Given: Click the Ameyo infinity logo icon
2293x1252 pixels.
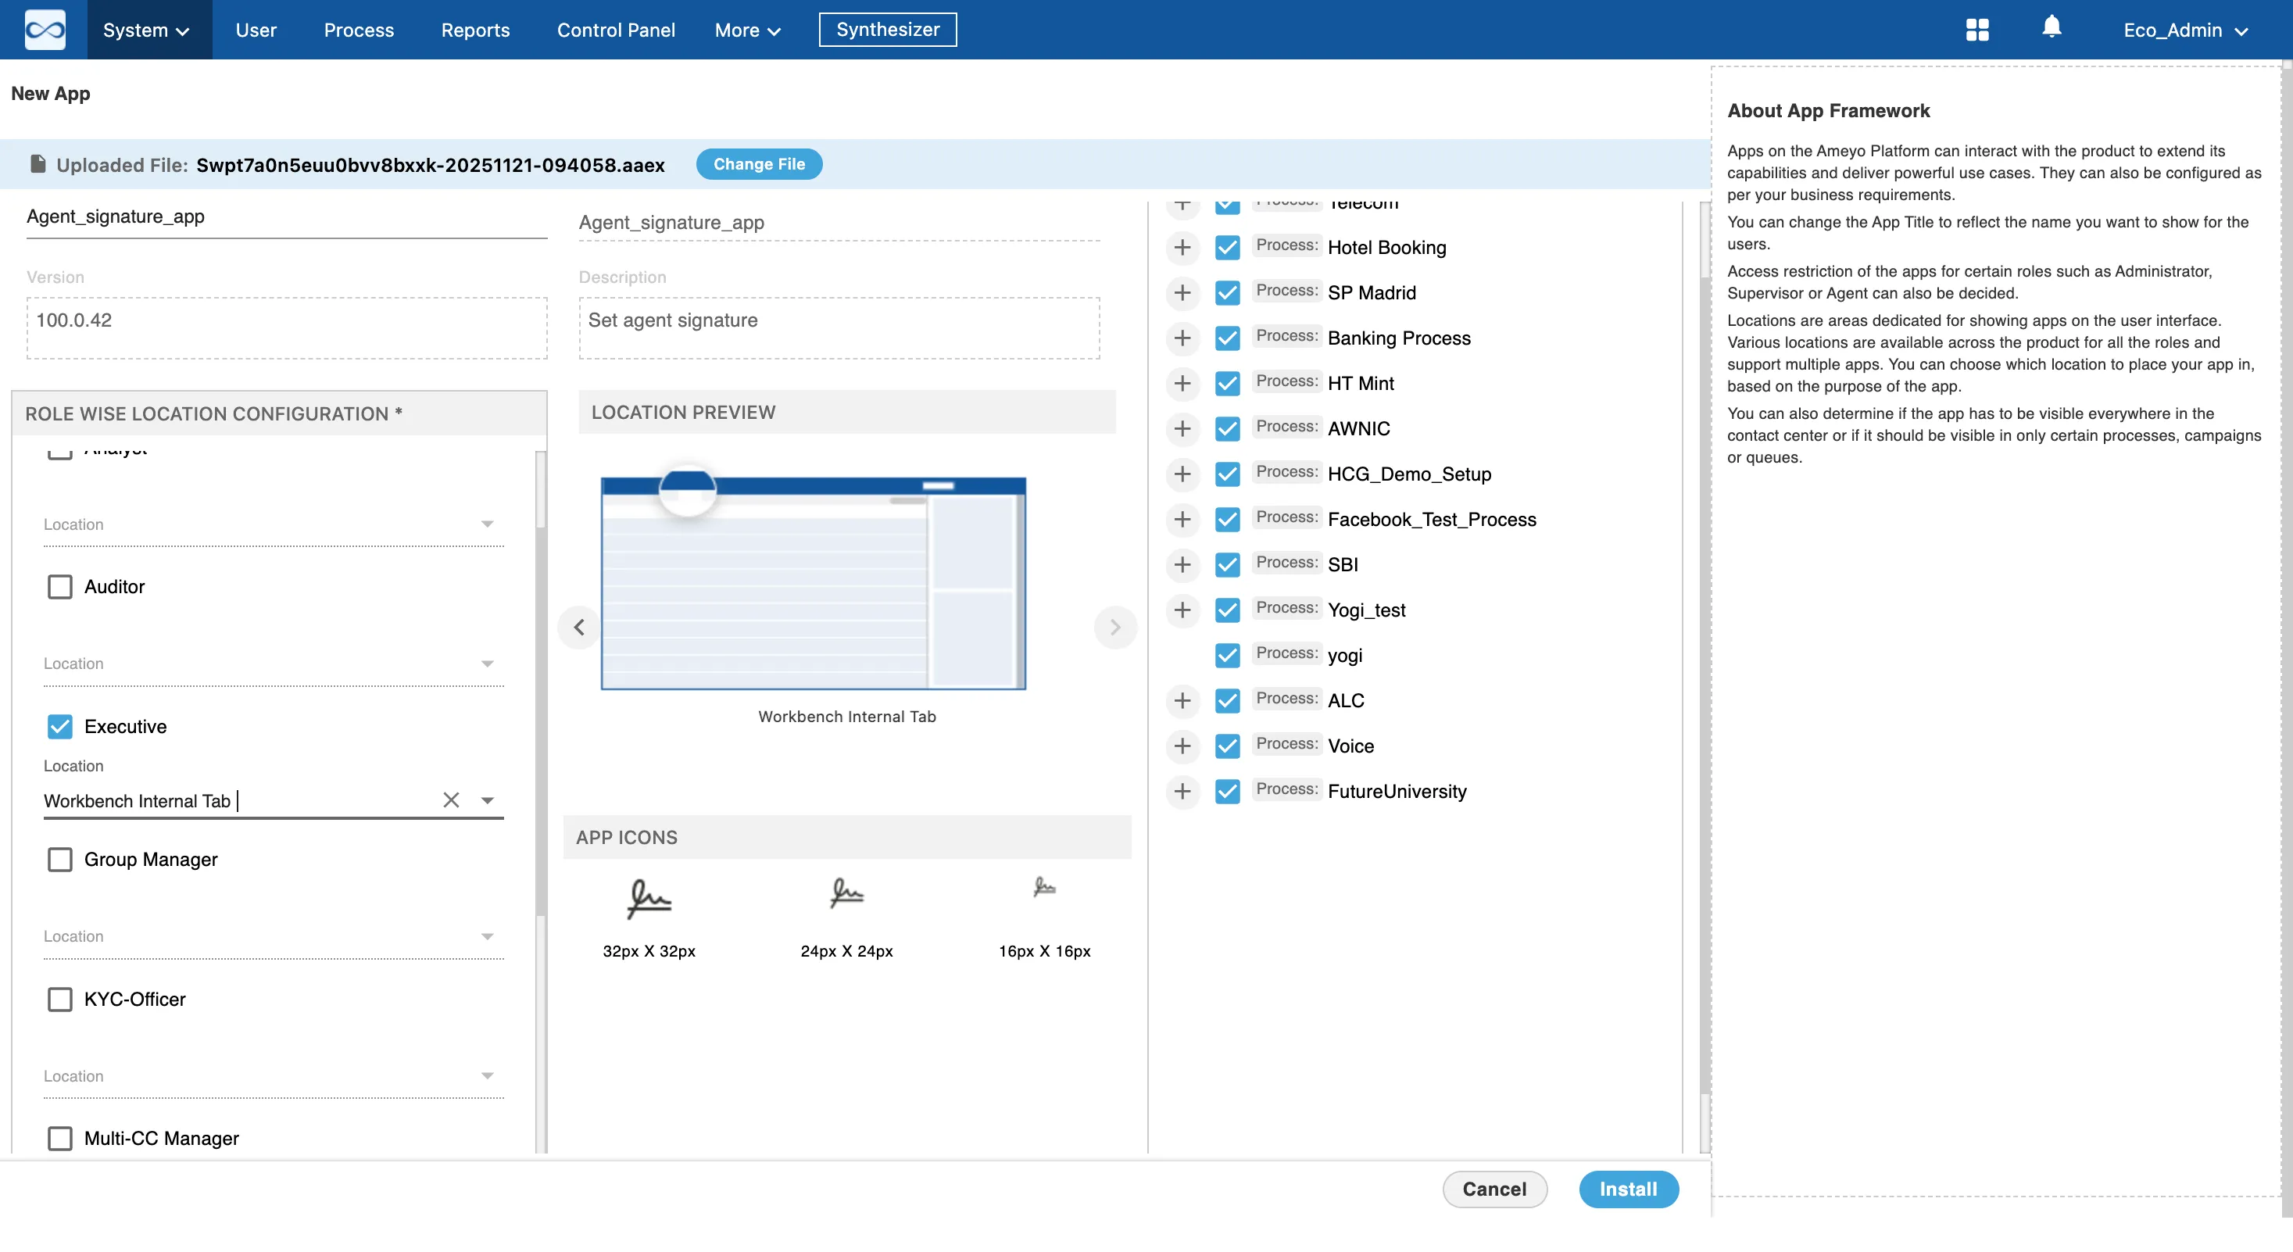Looking at the screenshot, I should [x=45, y=30].
